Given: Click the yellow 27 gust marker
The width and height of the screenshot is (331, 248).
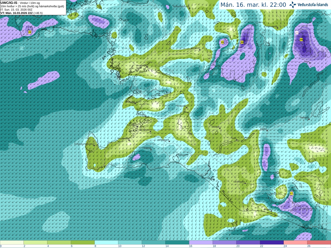Looking at the screenshot, I should (291, 193).
